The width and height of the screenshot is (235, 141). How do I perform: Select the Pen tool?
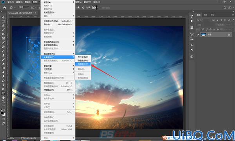click(3, 81)
